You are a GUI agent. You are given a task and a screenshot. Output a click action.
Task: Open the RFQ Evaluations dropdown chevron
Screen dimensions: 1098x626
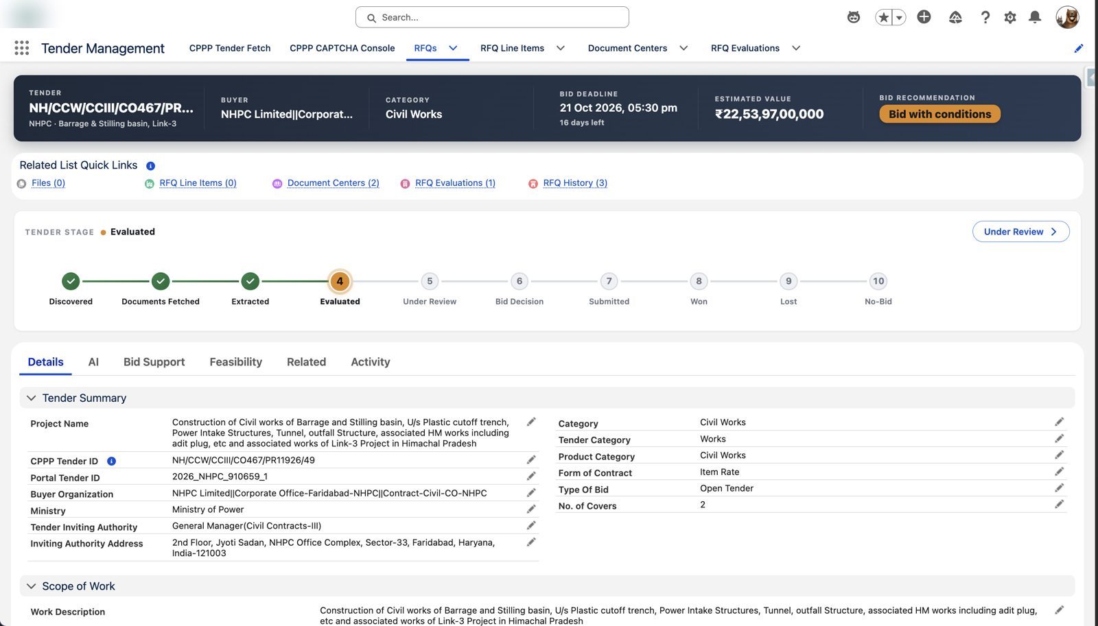[x=796, y=48]
